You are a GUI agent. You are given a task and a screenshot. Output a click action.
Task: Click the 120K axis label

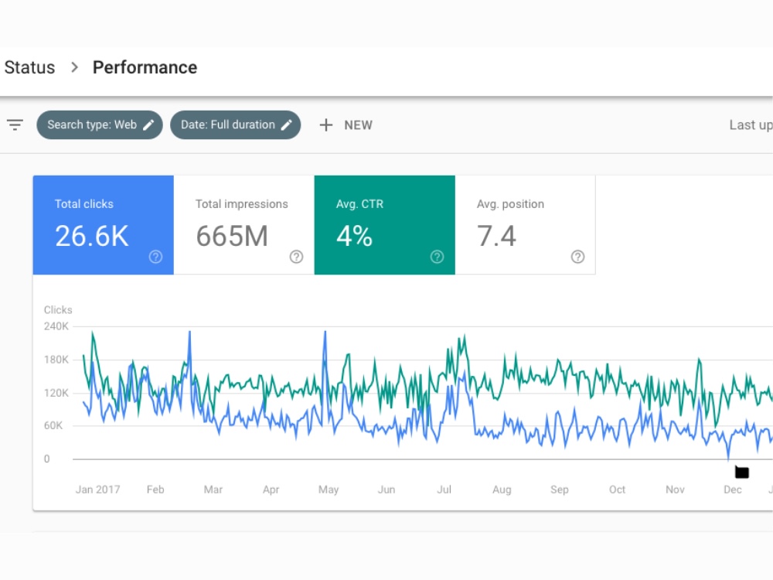[x=56, y=393]
